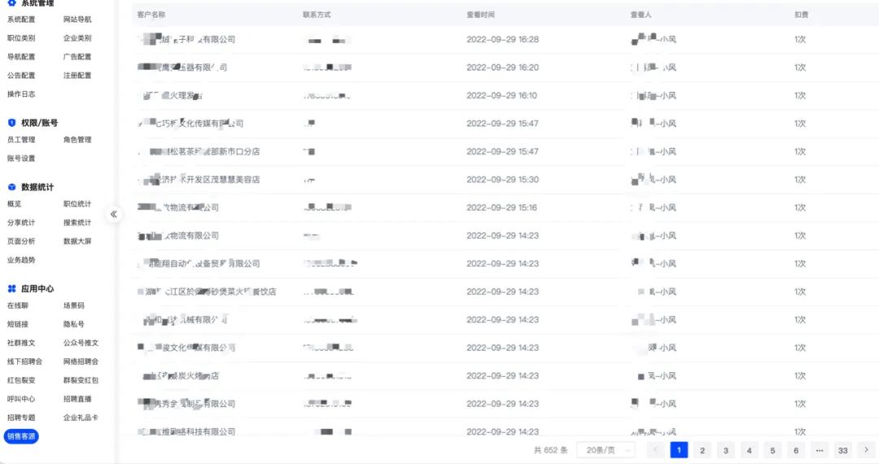Click the 查看时间 column header
This screenshot has width=879, height=464.
(480, 15)
